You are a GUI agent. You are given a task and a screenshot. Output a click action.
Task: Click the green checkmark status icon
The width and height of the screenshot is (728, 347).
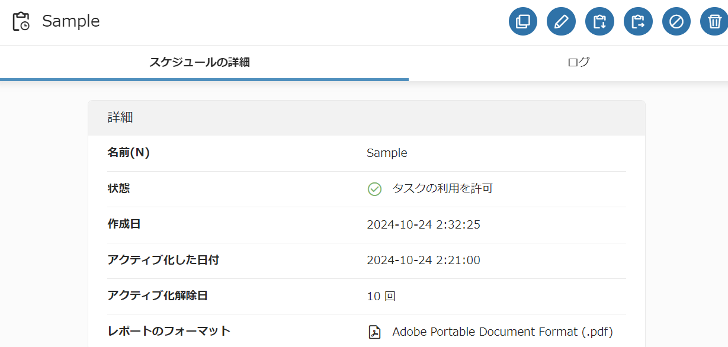[x=374, y=189]
